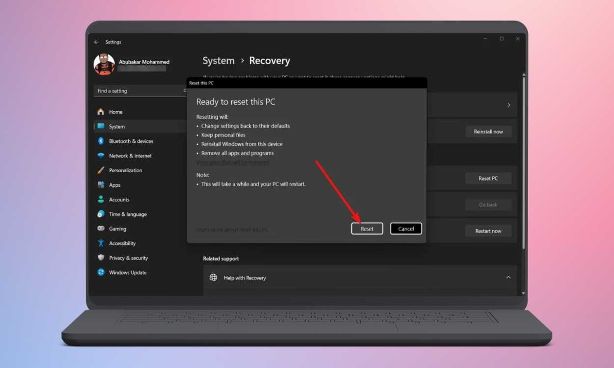Click the 'Related support' heading text
The image size is (614, 368).
(x=221, y=259)
